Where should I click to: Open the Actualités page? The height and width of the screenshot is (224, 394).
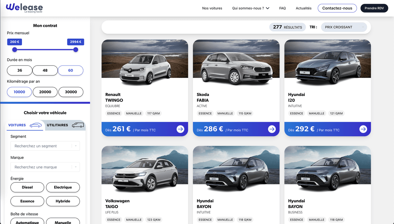tap(304, 8)
